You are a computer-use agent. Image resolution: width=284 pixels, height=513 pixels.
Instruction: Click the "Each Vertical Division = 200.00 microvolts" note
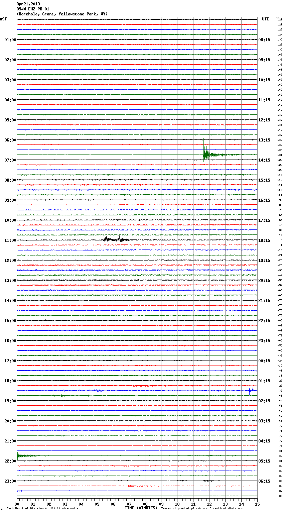42,508
